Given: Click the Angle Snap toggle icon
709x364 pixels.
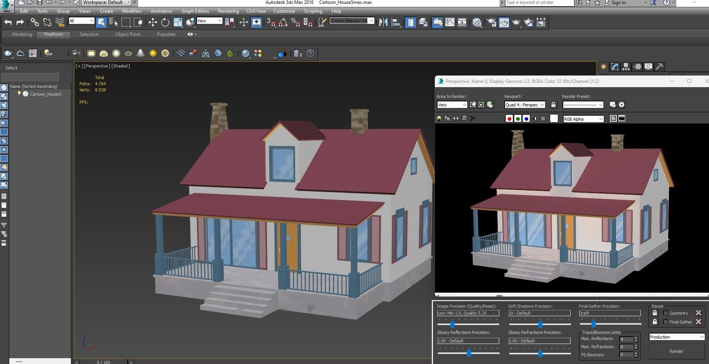Looking at the screenshot, I should (x=283, y=22).
